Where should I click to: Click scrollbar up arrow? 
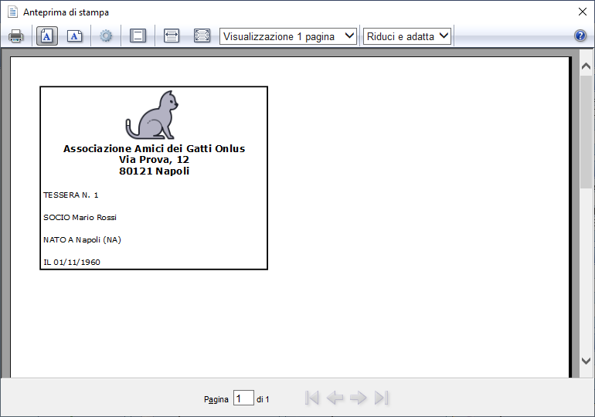click(586, 66)
